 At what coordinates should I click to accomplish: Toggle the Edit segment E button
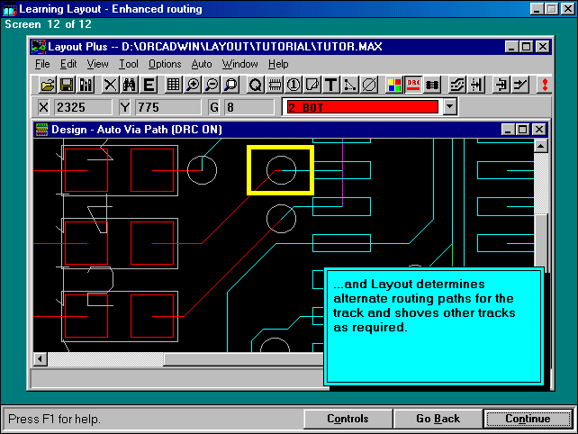(x=148, y=85)
